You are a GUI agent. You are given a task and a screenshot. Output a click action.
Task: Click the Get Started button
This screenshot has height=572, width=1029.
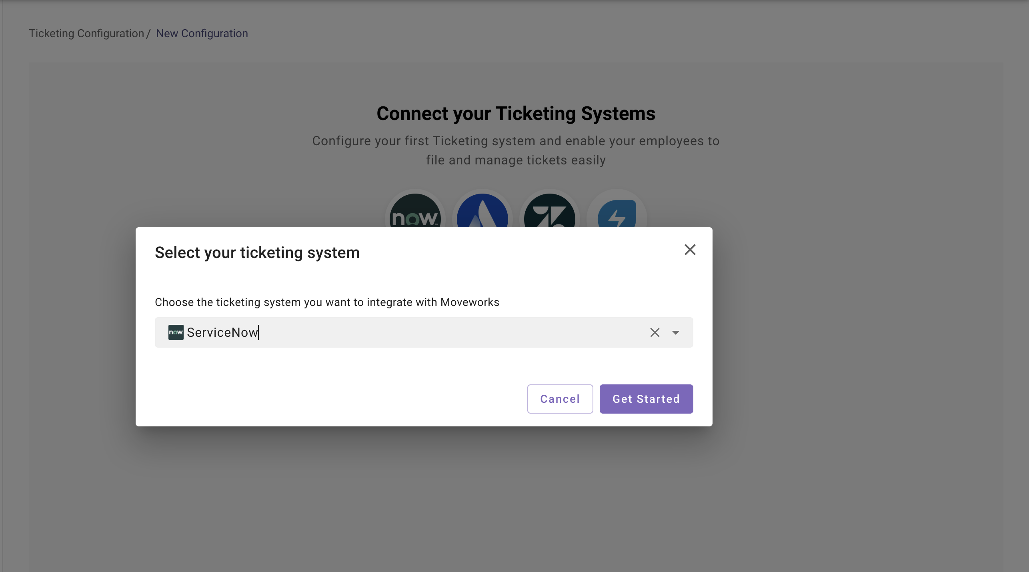pyautogui.click(x=646, y=399)
